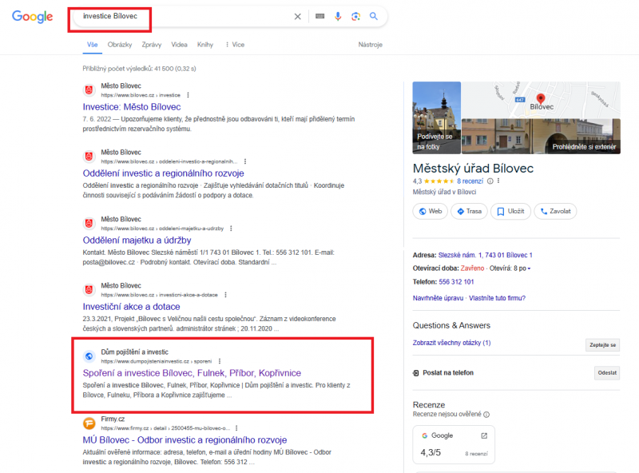Open Oddělení majetku a údržby result
This screenshot has height=473, width=639.
[x=137, y=240]
